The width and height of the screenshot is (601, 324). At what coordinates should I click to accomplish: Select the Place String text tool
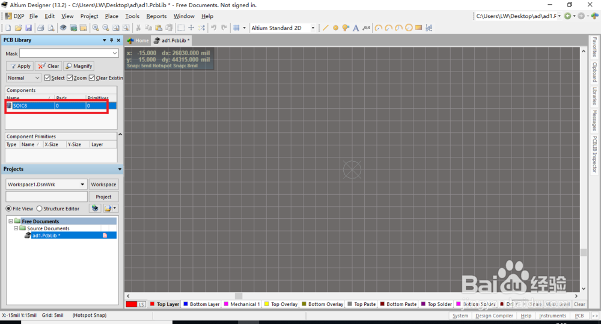point(356,28)
